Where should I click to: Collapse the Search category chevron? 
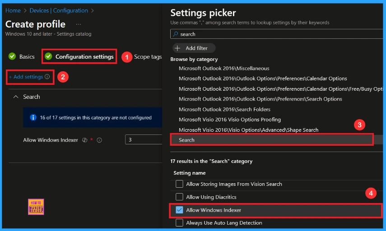pos(16,97)
